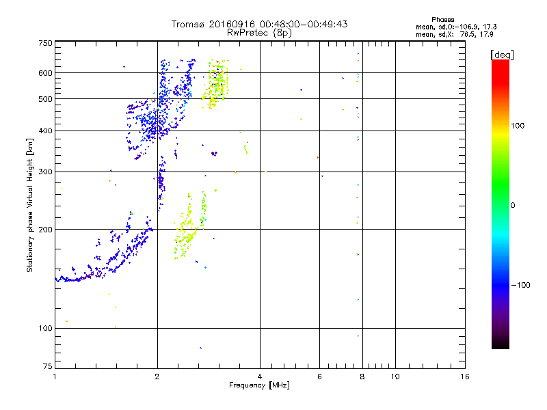547x410 pixels.
Task: Click the colorbar label '0'
Action: pos(513,205)
